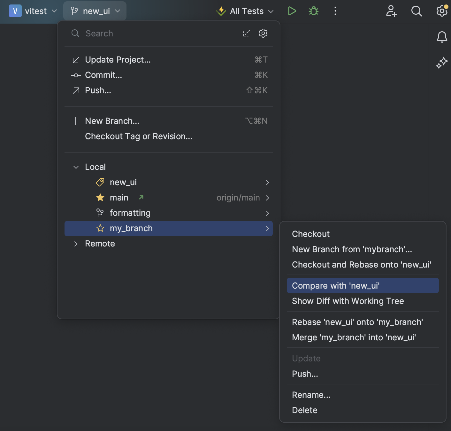Open the more run actions kebab icon
Image resolution: width=451 pixels, height=431 pixels.
point(335,11)
